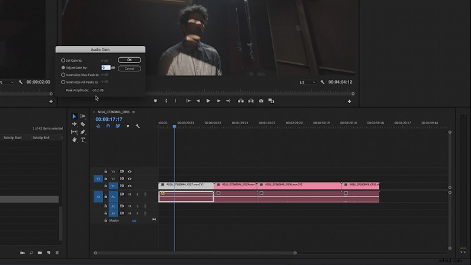The height and width of the screenshot is (265, 471).
Task: Select the Slip tool
Action: 74,131
